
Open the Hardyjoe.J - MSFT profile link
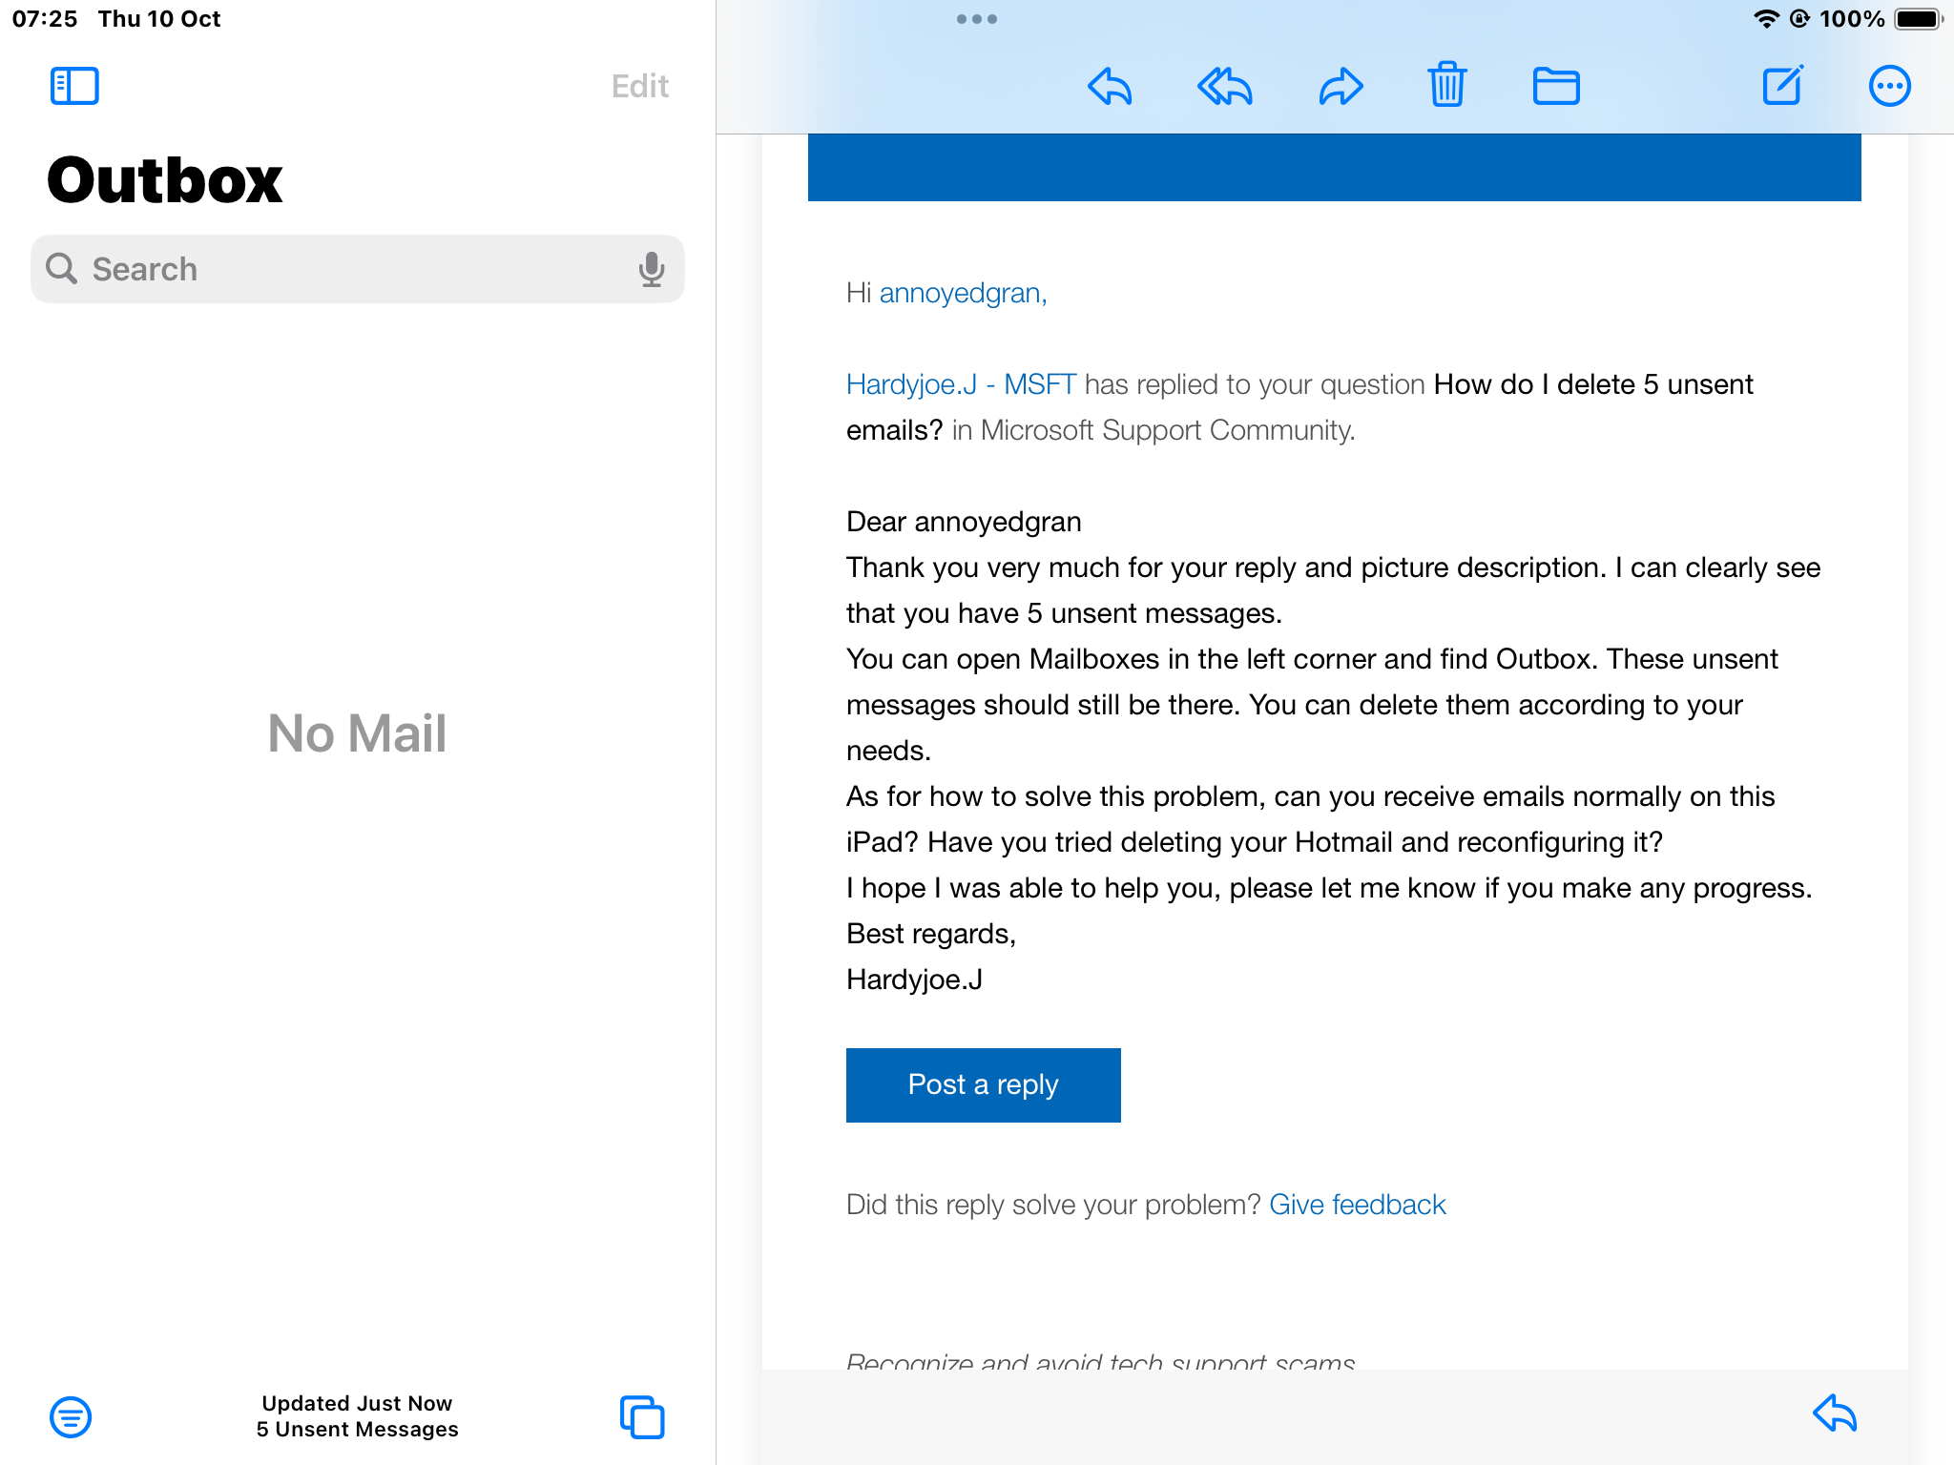[961, 384]
